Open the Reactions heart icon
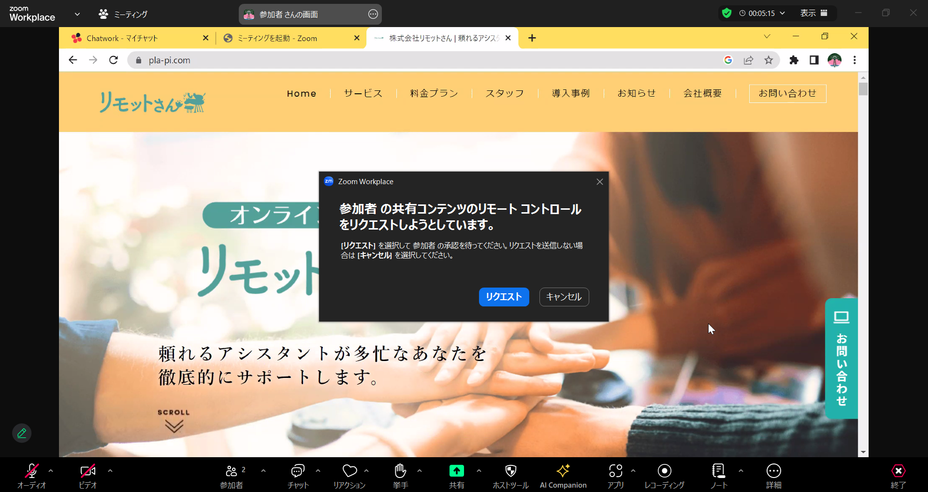Image resolution: width=928 pixels, height=492 pixels. 349,471
